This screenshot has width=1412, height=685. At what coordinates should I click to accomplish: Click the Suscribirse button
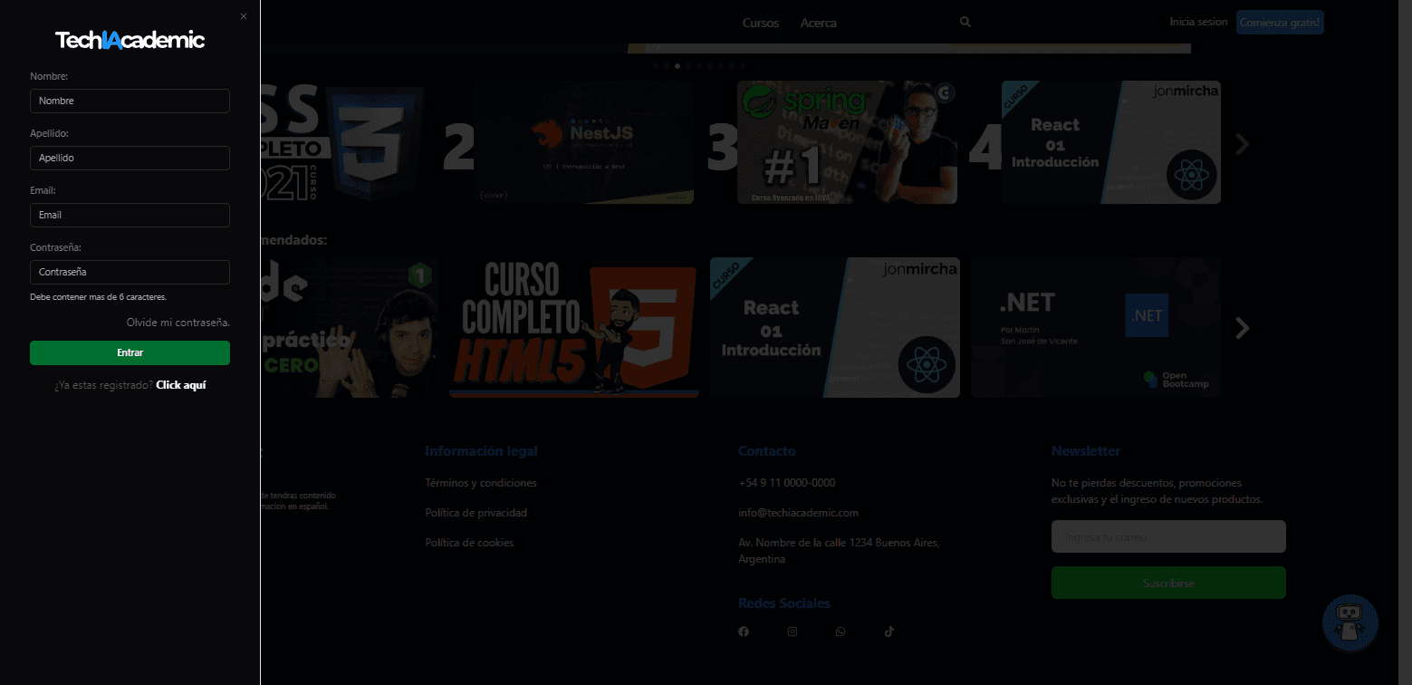click(x=1168, y=583)
